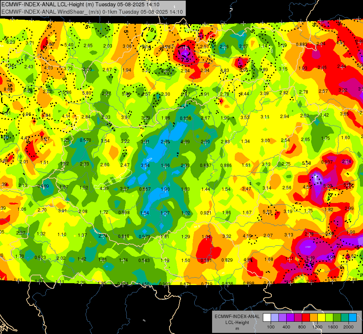Click the wind shear value 6.23
The height and width of the screenshot is (334, 363).
[11, 42]
